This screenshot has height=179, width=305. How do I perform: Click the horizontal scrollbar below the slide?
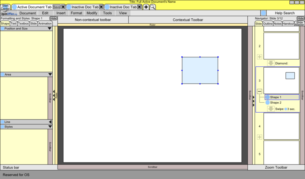[x=152, y=167]
